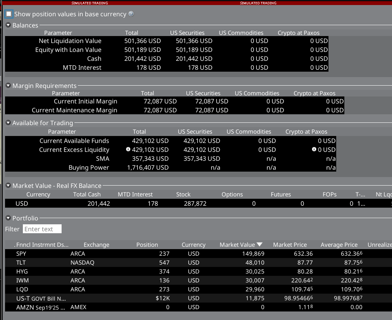Viewport: 392px width, 320px height.
Task: Click Current Available Funds label
Action: (74, 141)
